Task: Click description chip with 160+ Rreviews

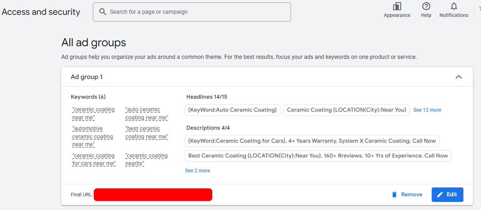Action: [x=318, y=156]
